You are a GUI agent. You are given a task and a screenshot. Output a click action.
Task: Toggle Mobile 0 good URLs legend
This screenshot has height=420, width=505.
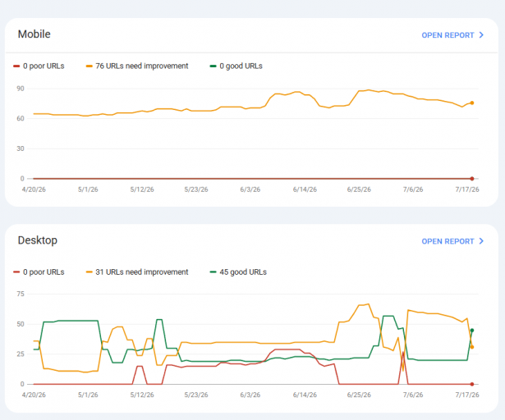(x=236, y=66)
